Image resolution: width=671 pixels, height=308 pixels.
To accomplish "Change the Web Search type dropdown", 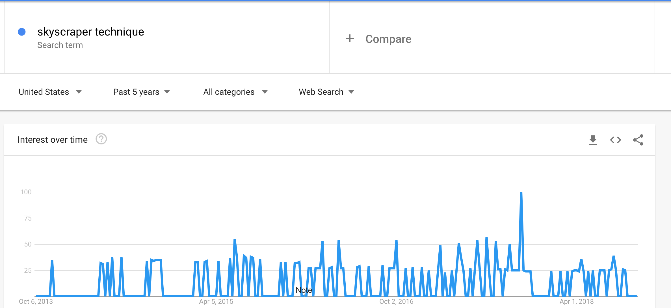I will (x=326, y=92).
